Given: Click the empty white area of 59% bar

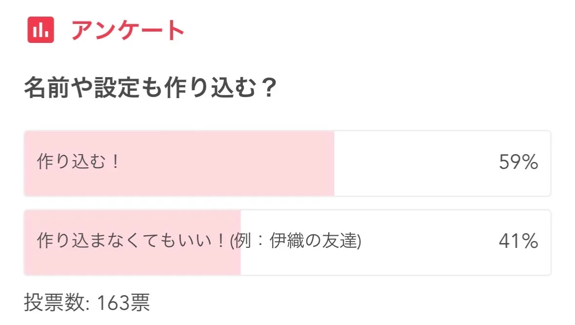Looking at the screenshot, I should pos(415,163).
